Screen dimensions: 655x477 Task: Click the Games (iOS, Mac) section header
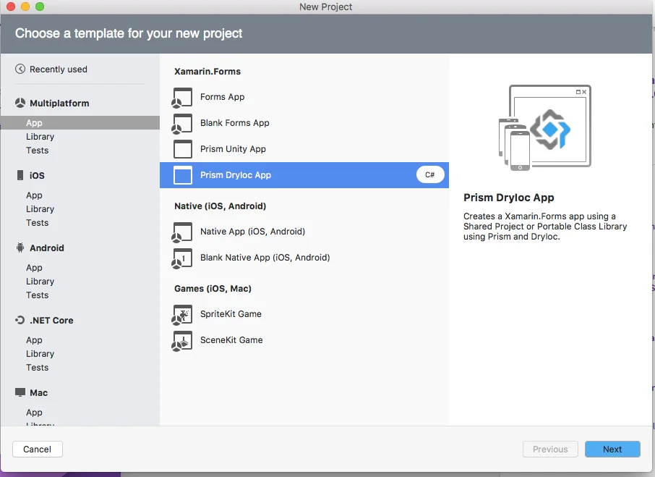(x=213, y=289)
